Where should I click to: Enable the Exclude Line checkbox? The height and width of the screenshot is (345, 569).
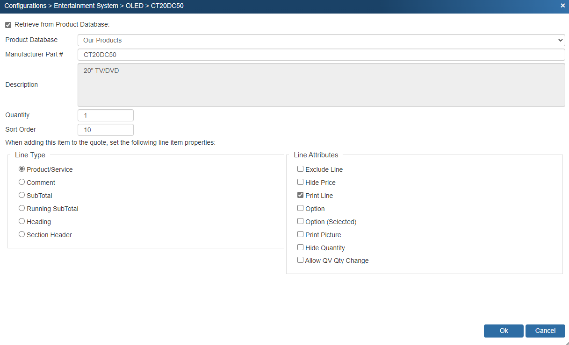pyautogui.click(x=301, y=169)
